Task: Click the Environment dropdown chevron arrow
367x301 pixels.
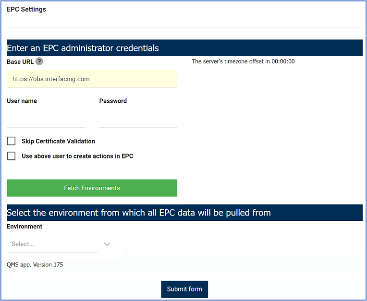Action: [x=107, y=244]
